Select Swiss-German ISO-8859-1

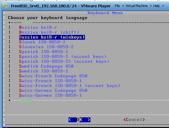50,95
